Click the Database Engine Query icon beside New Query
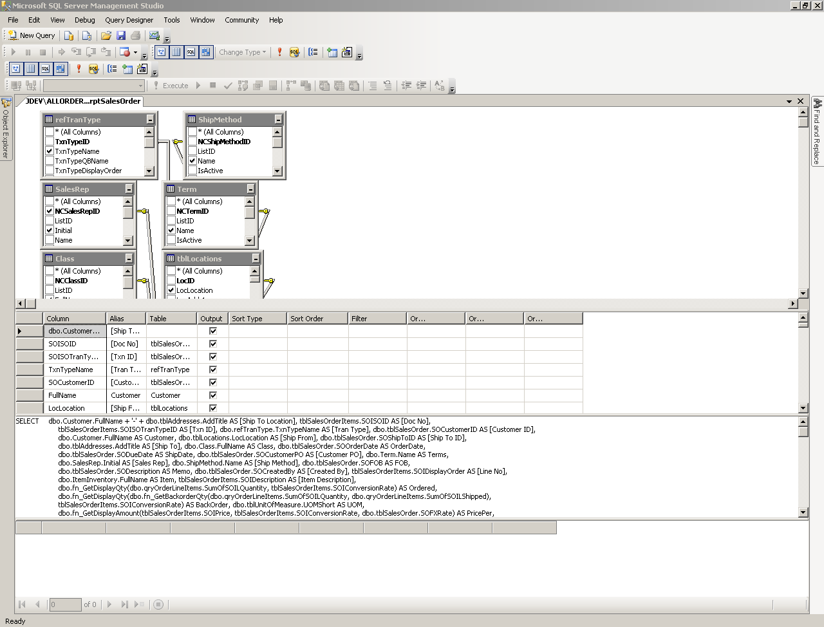 (69, 36)
